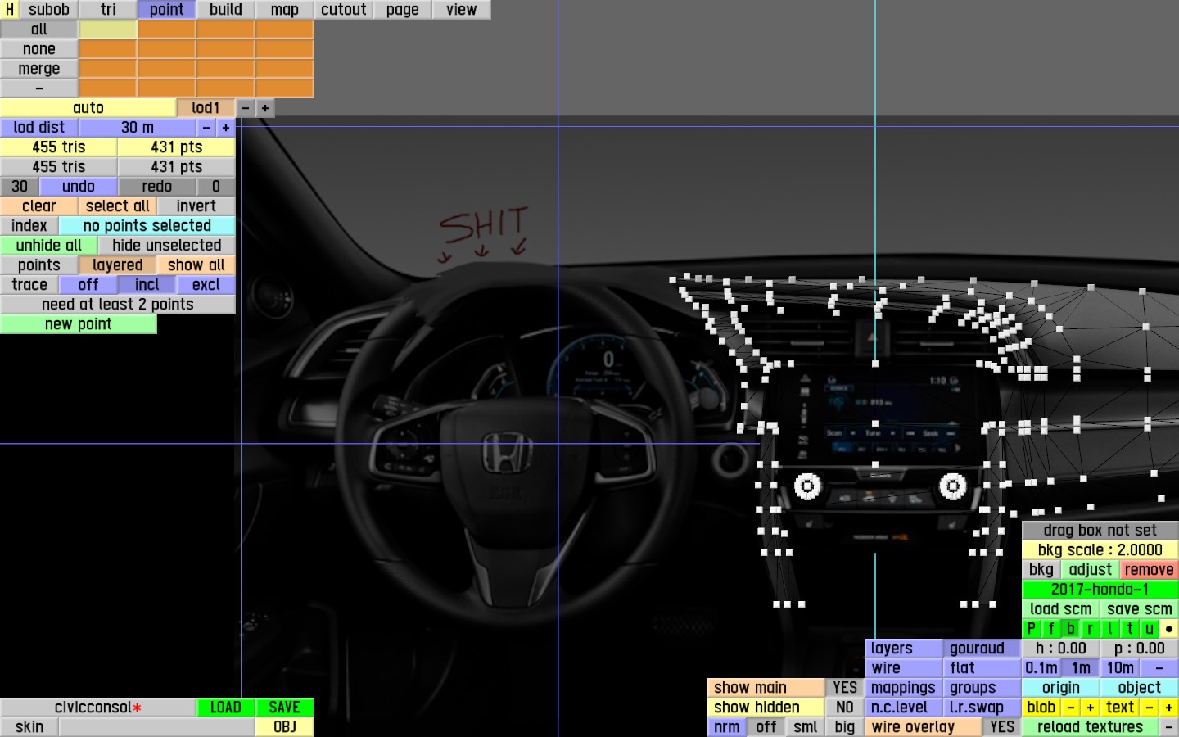
Task: Save the civicconsol model
Action: 285,708
